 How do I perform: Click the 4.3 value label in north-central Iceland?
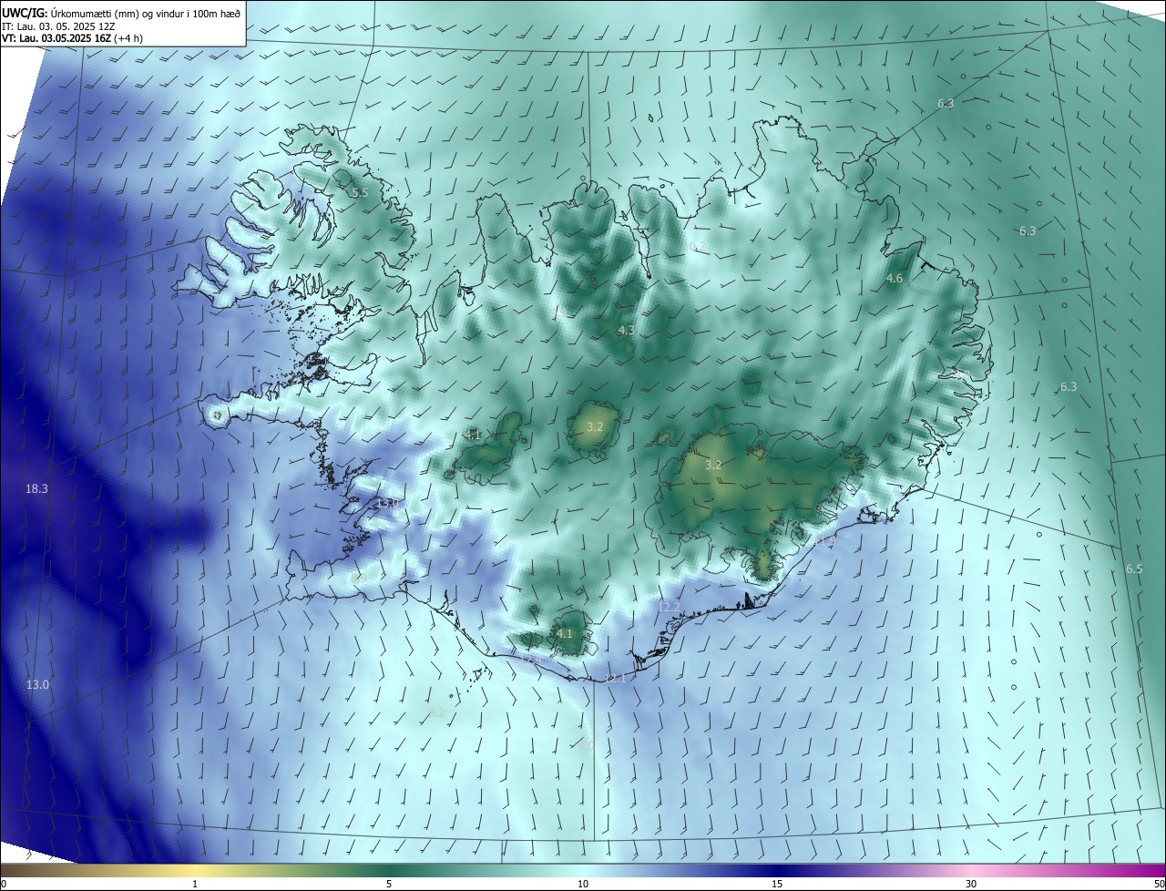[626, 330]
